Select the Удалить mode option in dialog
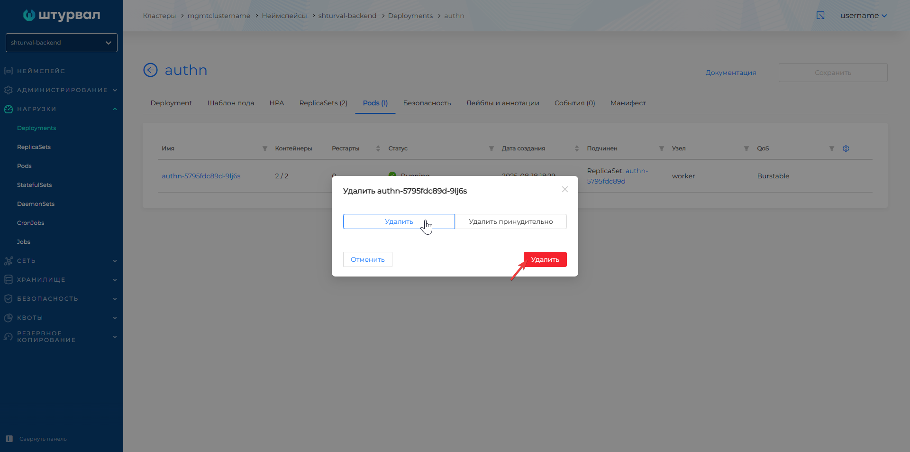Screen dimensions: 910x452 (x=399, y=221)
